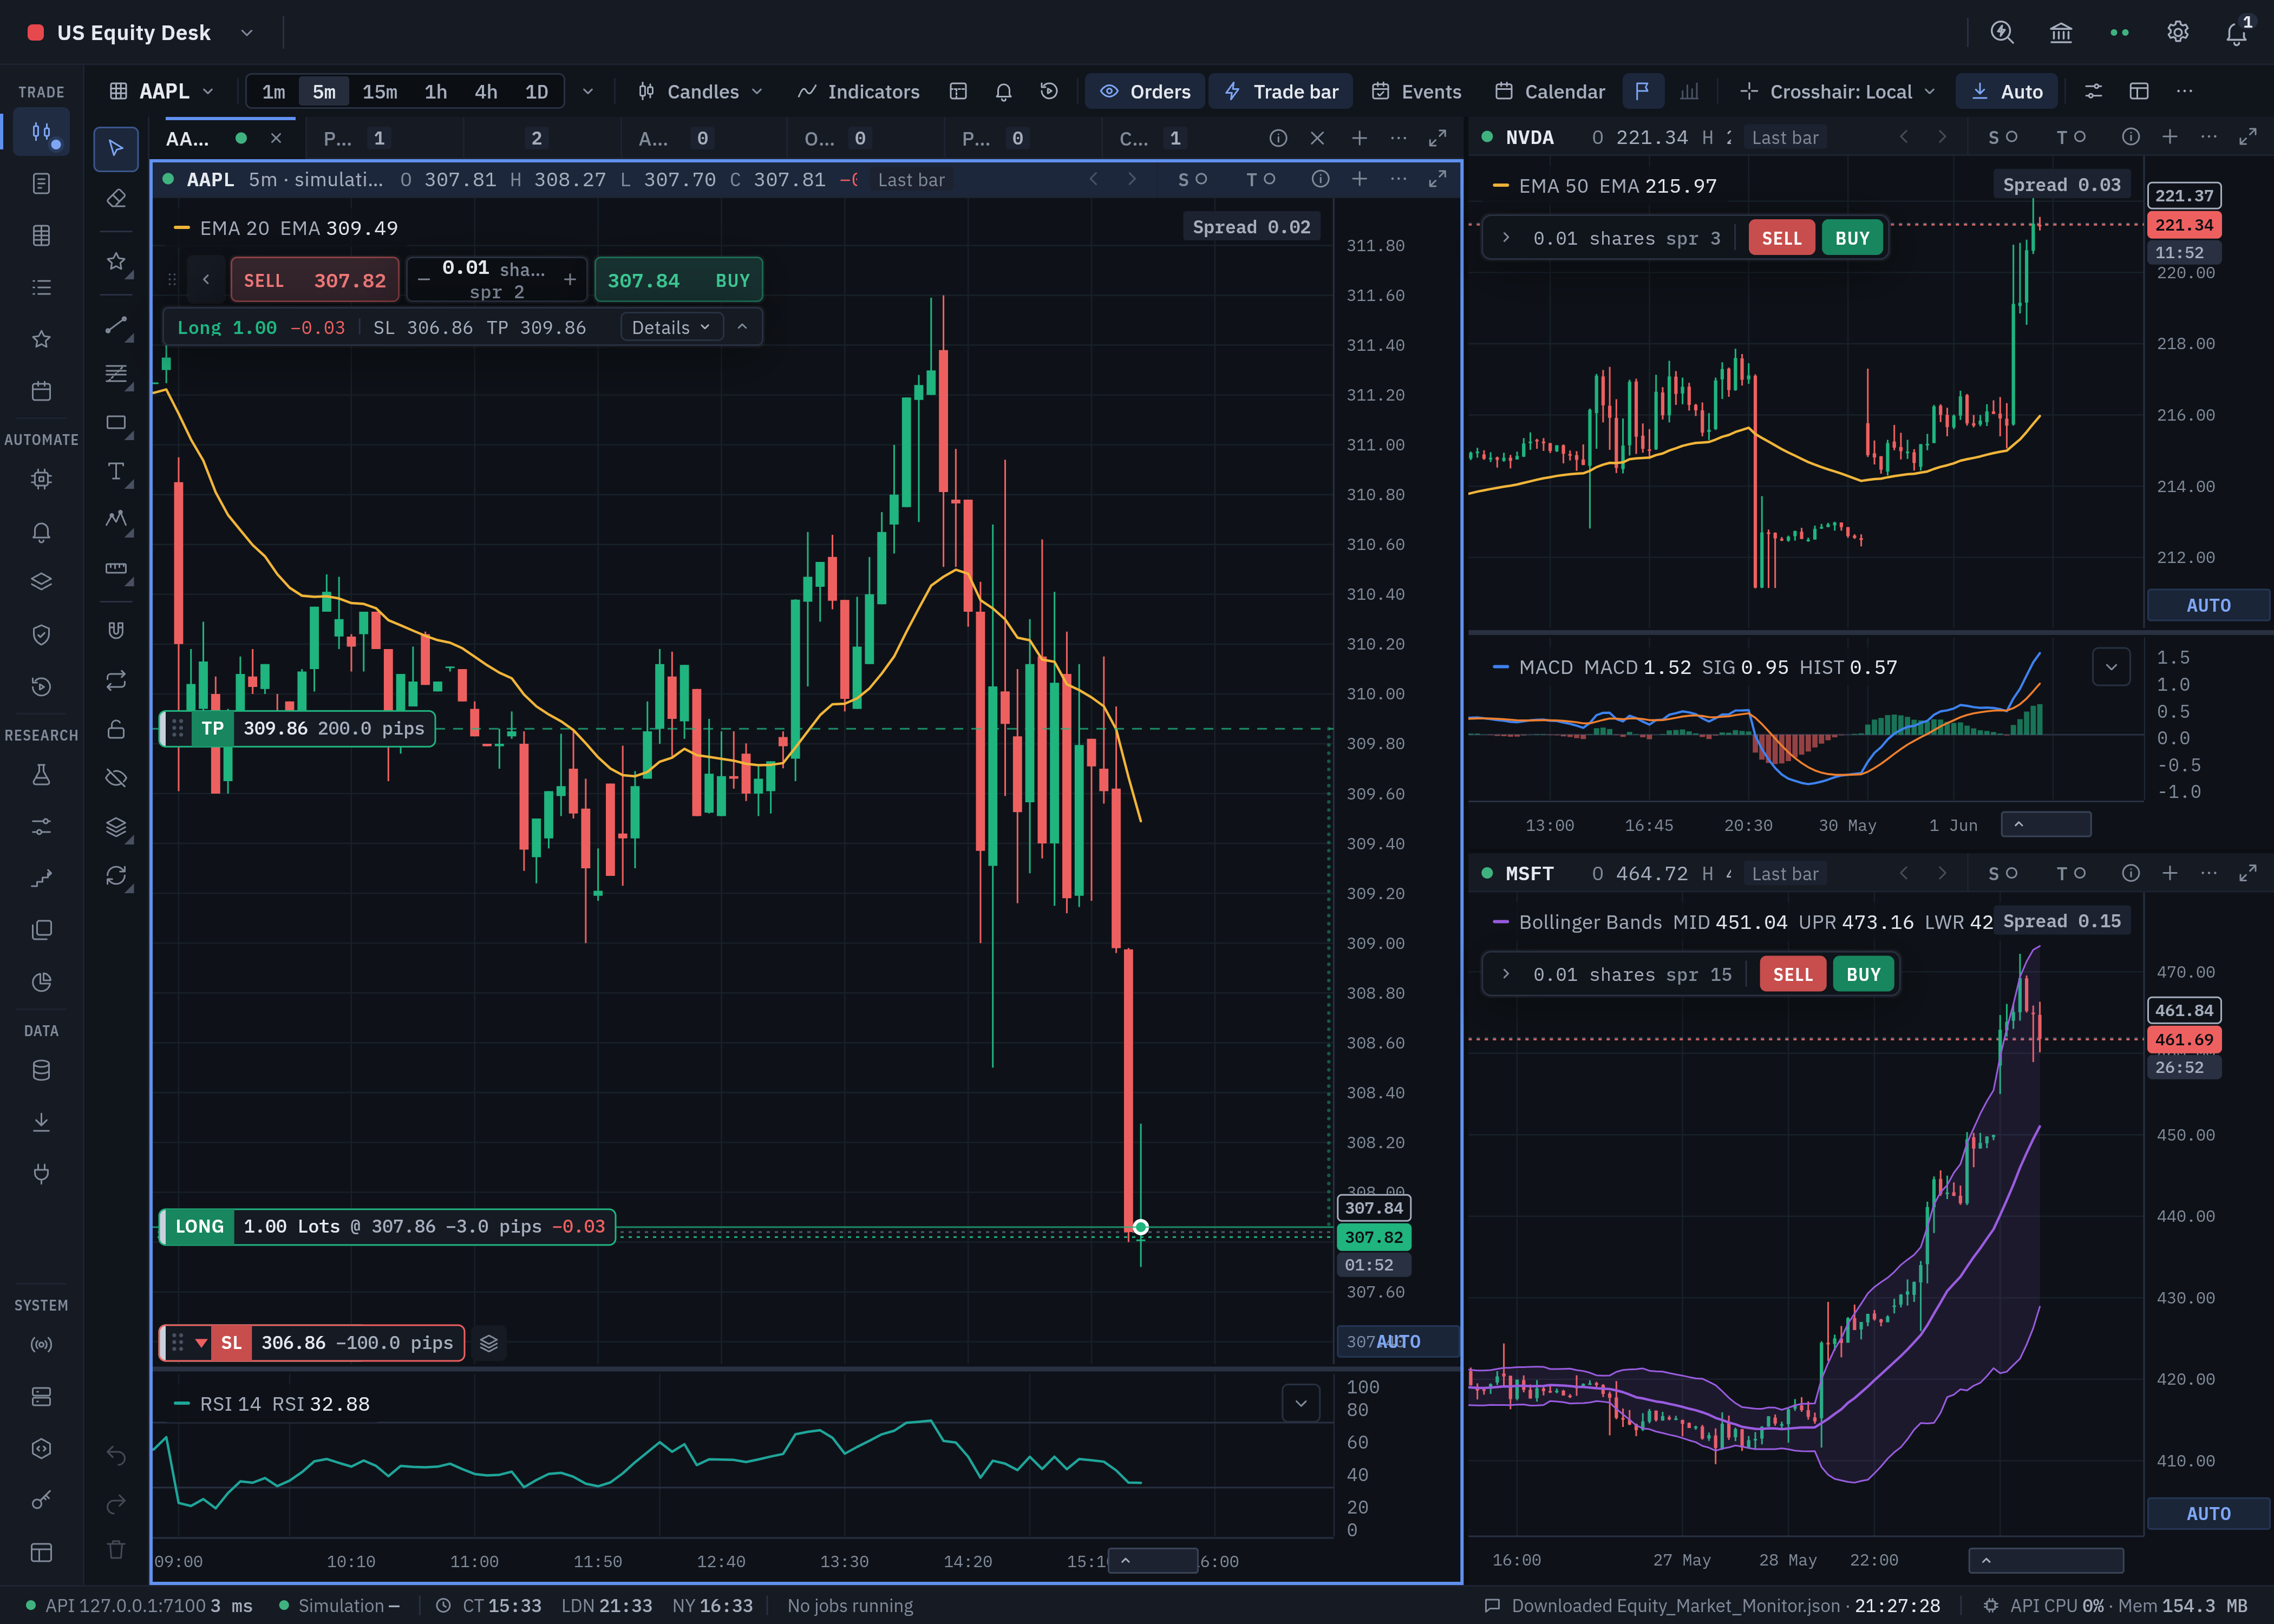
Task: Click the BUY button on the NVDA chart
Action: (1851, 238)
